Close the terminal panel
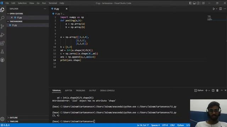 pyautogui.click(x=226, y=90)
